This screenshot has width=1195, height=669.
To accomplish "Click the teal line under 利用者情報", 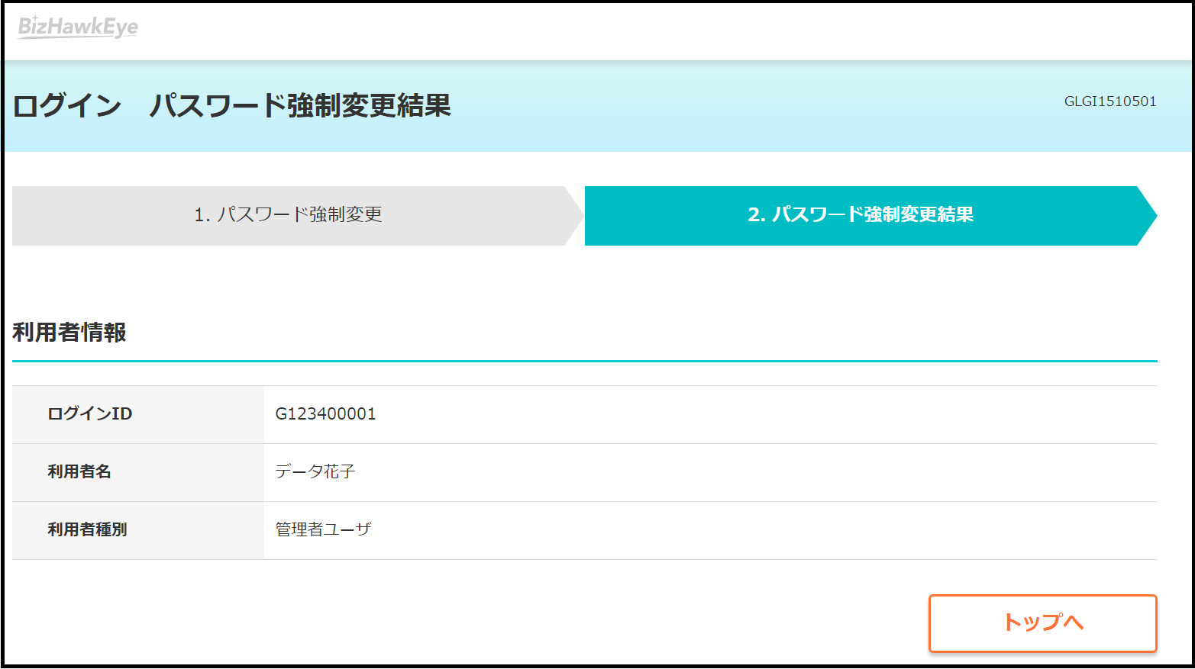I will pos(584,361).
